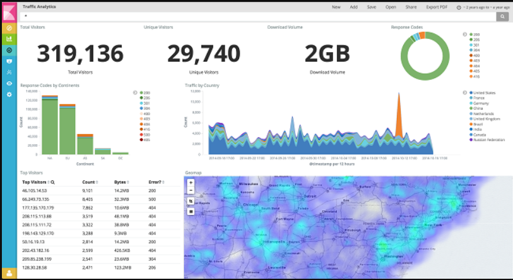Image resolution: width=513 pixels, height=280 pixels.
Task: Toggle Netherlands in country legend
Action: [x=481, y=113]
